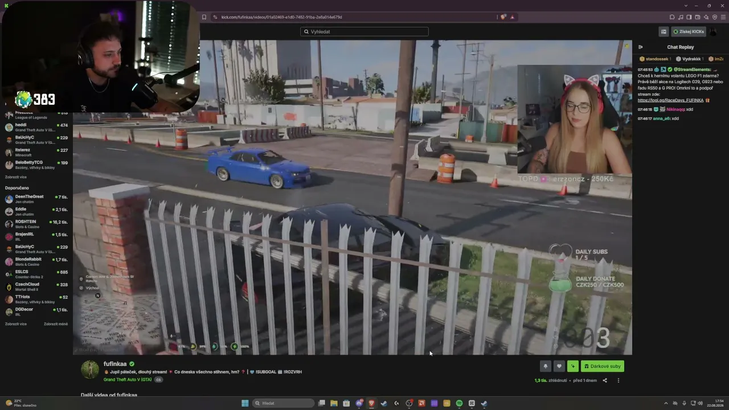Open itsterez Minecraft channel in sidebar
The image size is (729, 410).
pos(36,152)
